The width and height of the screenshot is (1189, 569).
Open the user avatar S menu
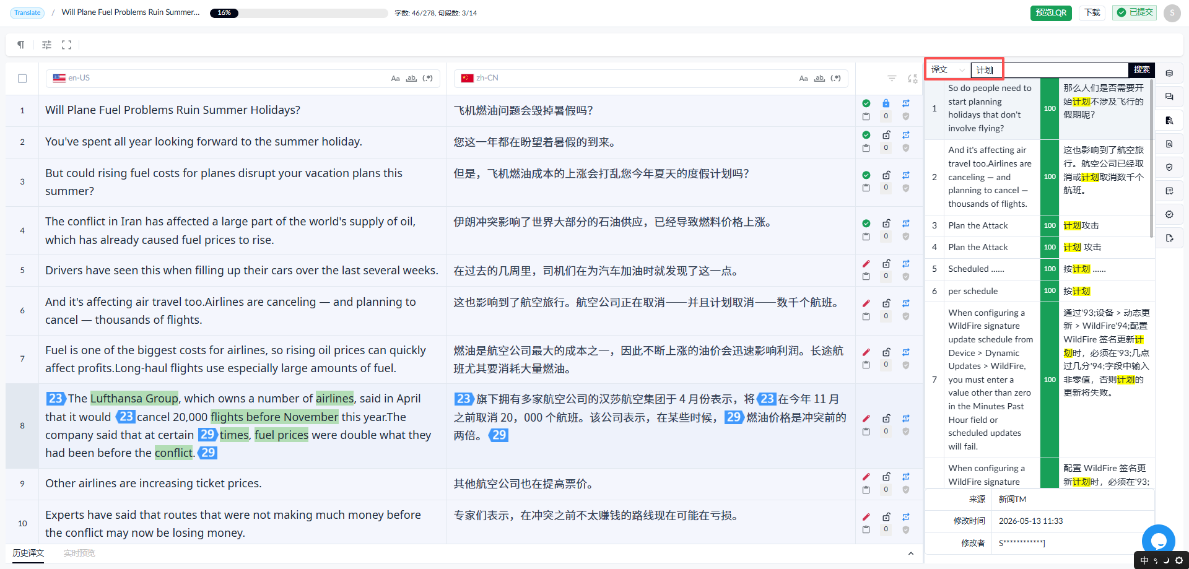pyautogui.click(x=1172, y=13)
